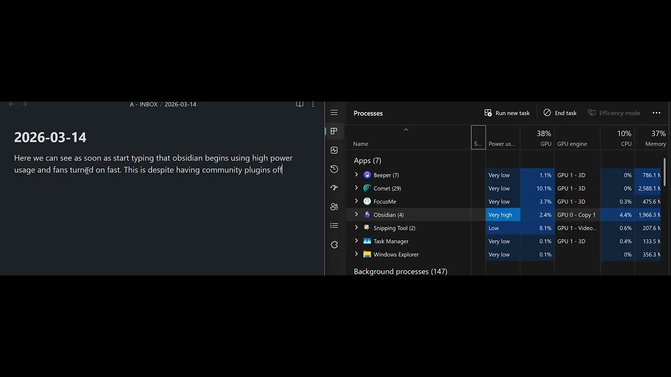Expand Snipping Tool process group

356,228
